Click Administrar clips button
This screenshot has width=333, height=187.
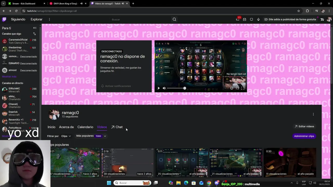(304, 136)
